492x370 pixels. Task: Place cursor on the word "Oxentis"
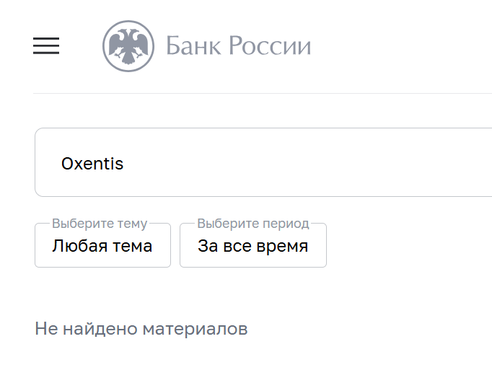tap(92, 164)
